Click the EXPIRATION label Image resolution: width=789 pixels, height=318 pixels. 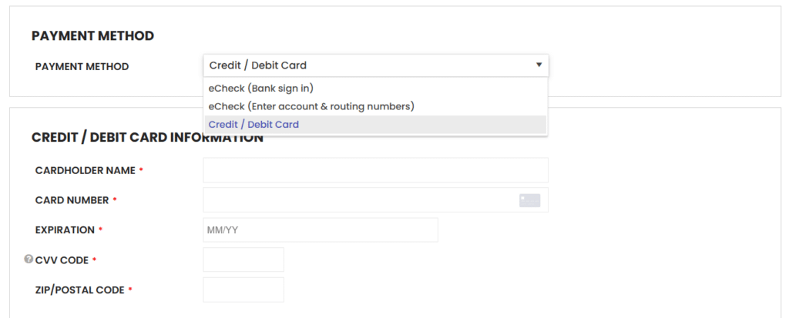coord(65,230)
